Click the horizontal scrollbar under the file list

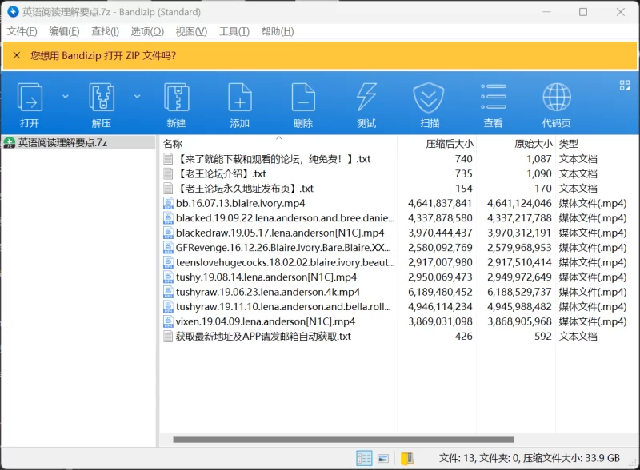[x=343, y=439]
